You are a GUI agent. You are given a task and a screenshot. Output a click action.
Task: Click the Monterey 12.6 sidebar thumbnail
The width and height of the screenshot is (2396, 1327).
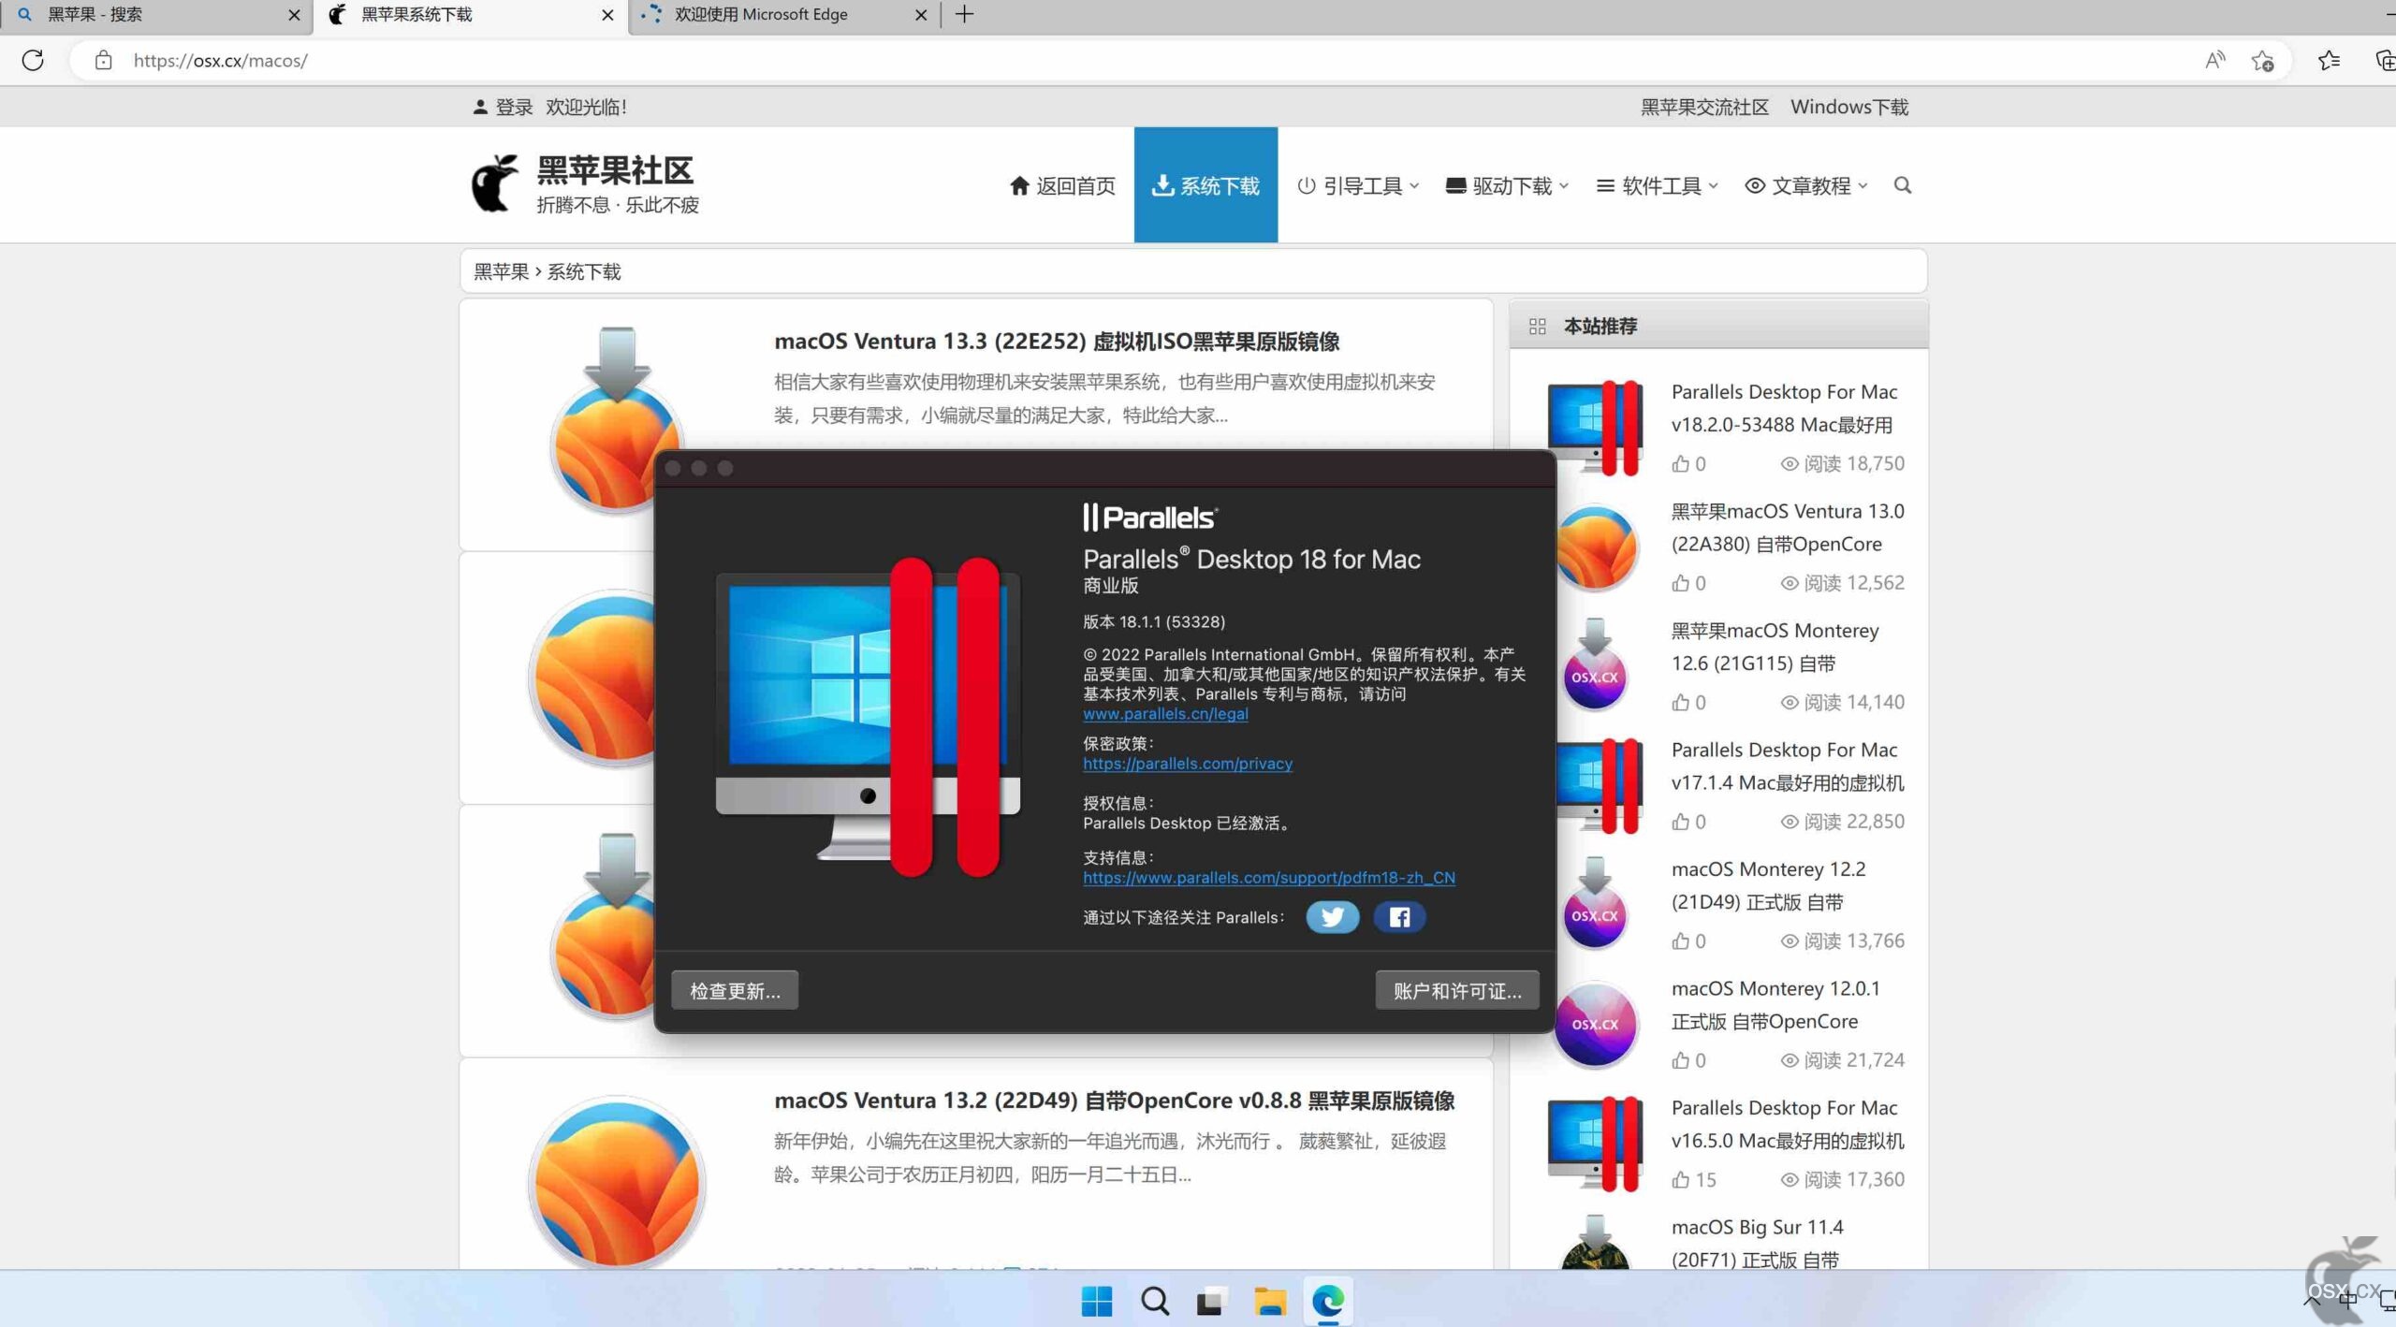1595,665
